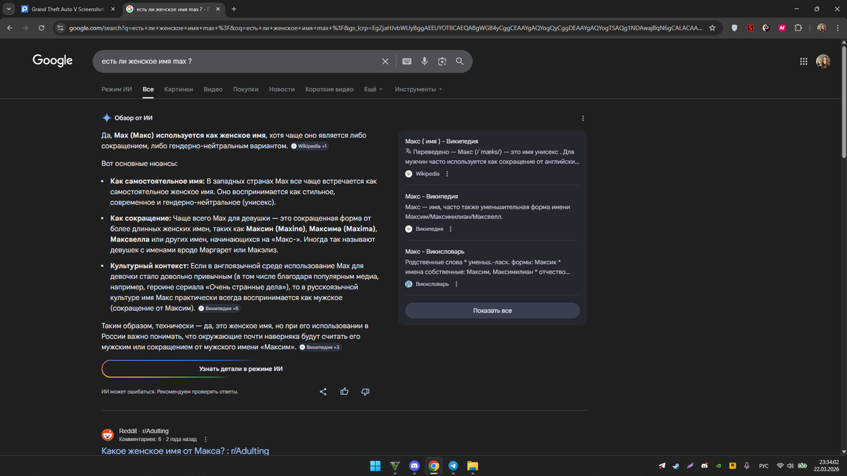Viewport: 847px width, 476px height.
Task: View site information icon in address bar
Action: (x=60, y=28)
